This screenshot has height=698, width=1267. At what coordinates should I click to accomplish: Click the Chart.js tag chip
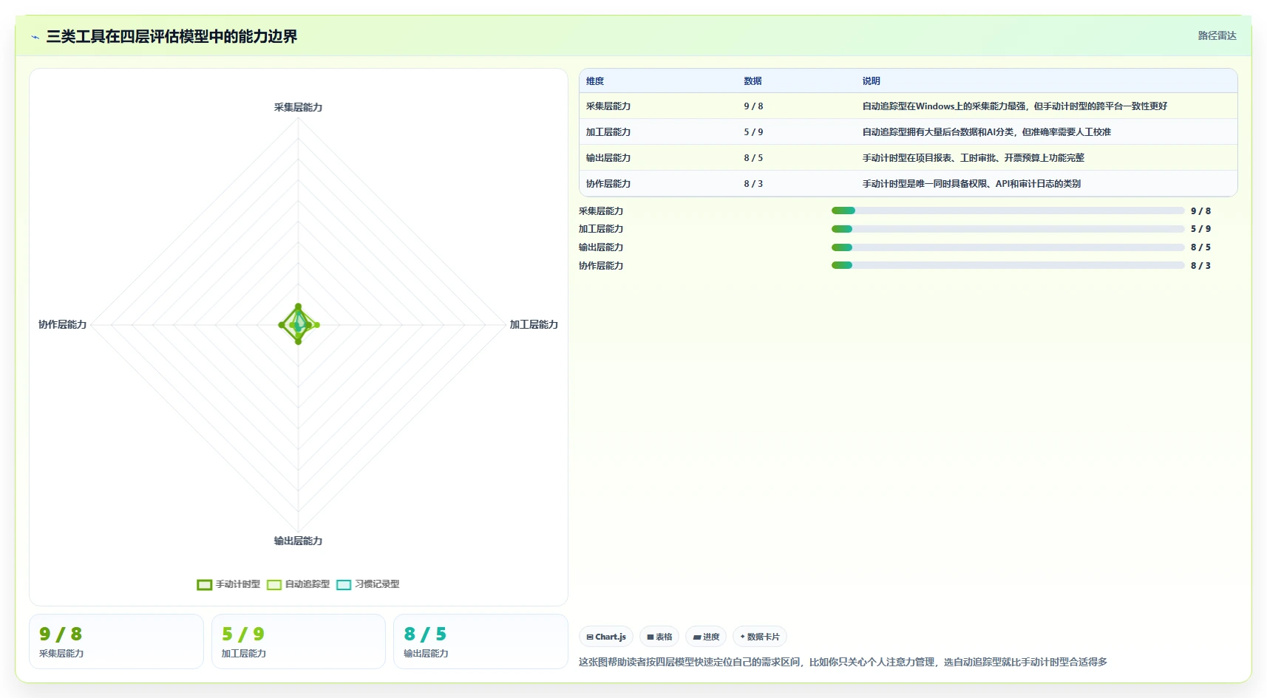pyautogui.click(x=606, y=637)
